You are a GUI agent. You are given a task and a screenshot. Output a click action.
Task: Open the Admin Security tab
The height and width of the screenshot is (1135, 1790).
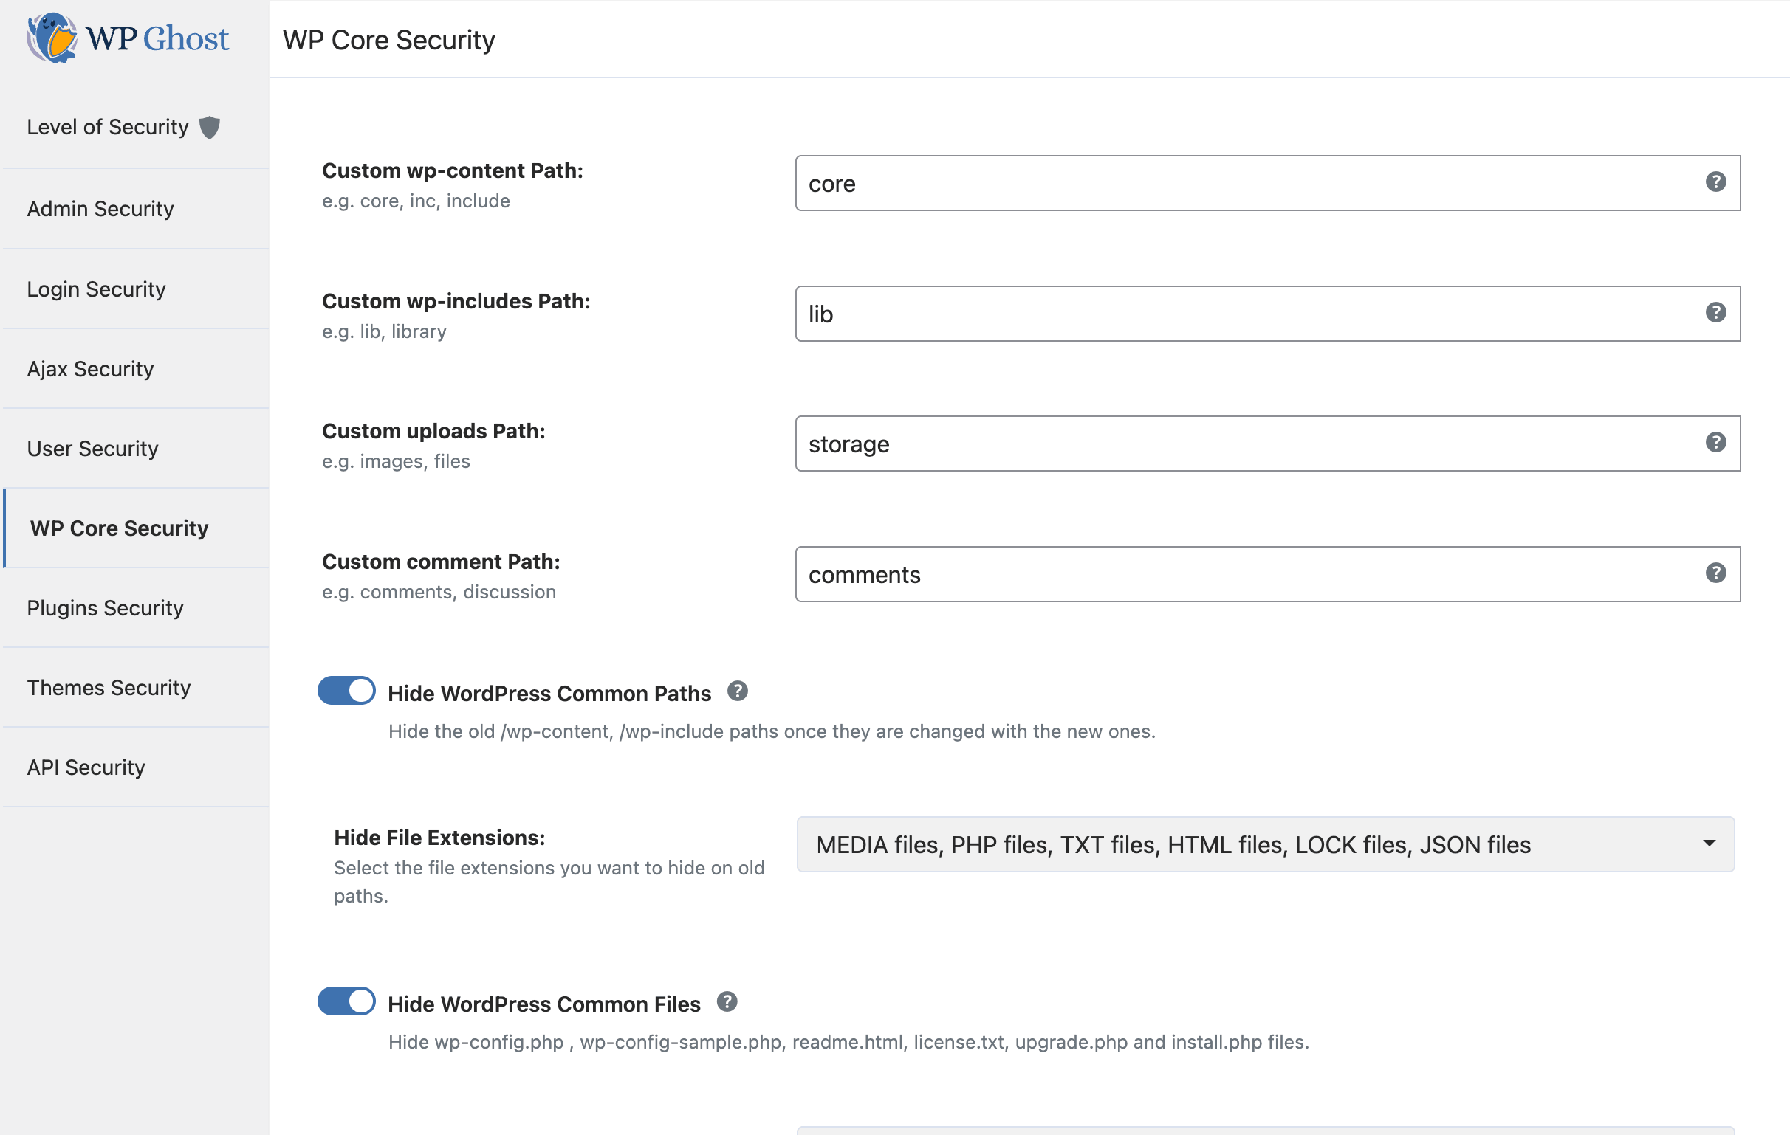click(100, 209)
